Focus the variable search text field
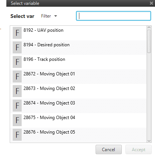The image size is (155, 156). pos(114,16)
